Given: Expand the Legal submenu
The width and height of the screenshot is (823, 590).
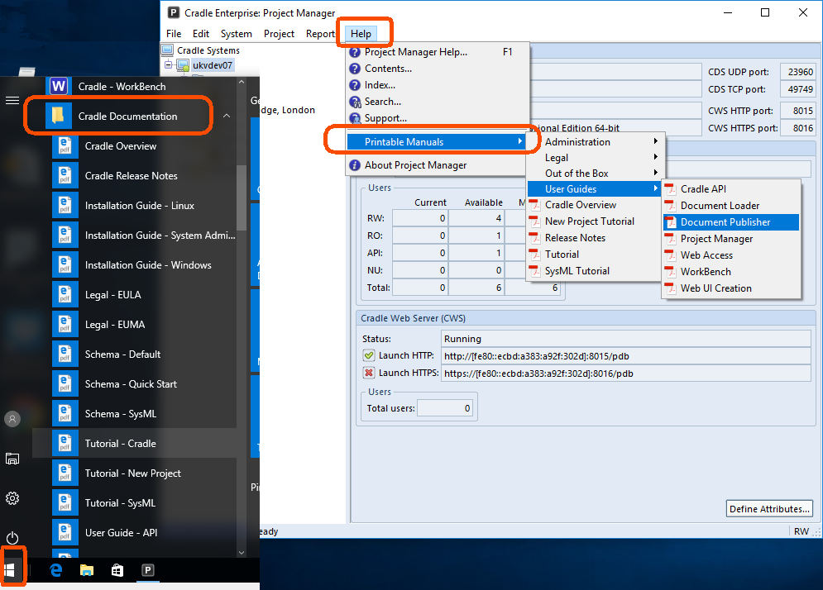Looking at the screenshot, I should coord(596,157).
